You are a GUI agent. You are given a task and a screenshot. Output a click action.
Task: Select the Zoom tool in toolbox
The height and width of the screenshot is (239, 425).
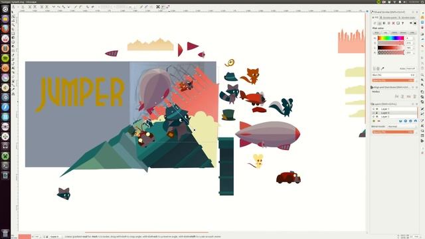pos(13,25)
